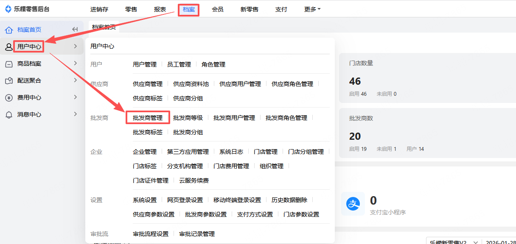
Task: Open 批发商等级 link
Action: point(188,118)
